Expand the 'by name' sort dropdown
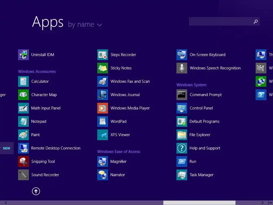Screen dimensions: 273x205 click(85, 24)
